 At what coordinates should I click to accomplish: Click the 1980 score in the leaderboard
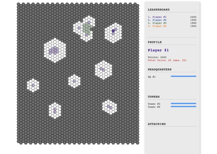point(193,23)
